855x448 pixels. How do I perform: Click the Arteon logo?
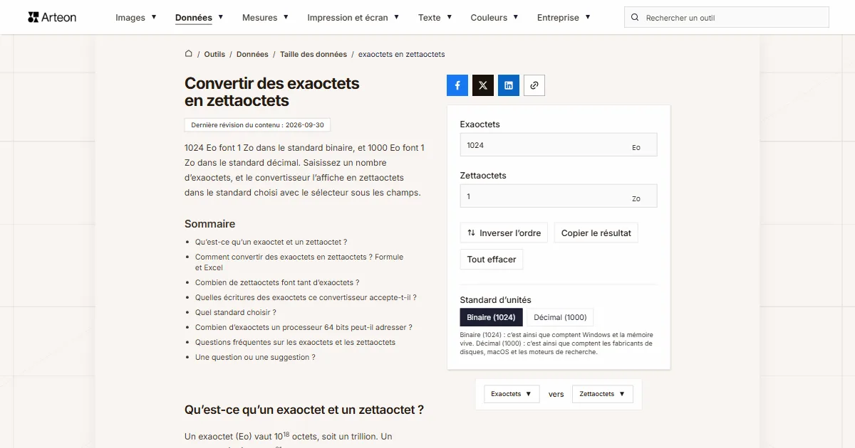click(52, 17)
